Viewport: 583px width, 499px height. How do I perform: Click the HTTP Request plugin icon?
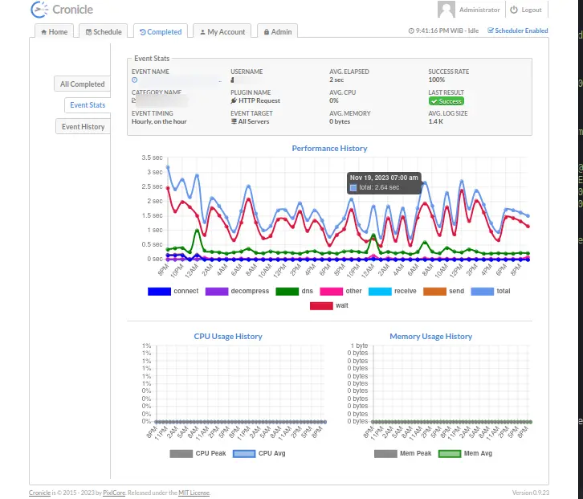[x=234, y=101]
